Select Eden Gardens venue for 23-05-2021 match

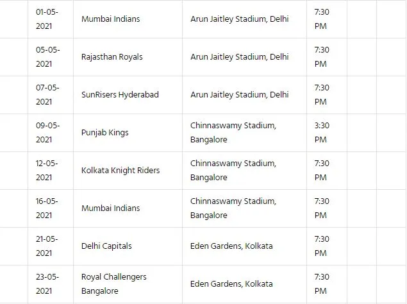coord(231,284)
